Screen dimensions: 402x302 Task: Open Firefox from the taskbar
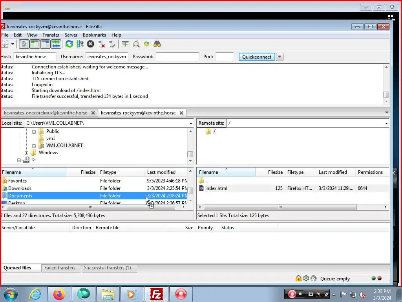point(59,294)
